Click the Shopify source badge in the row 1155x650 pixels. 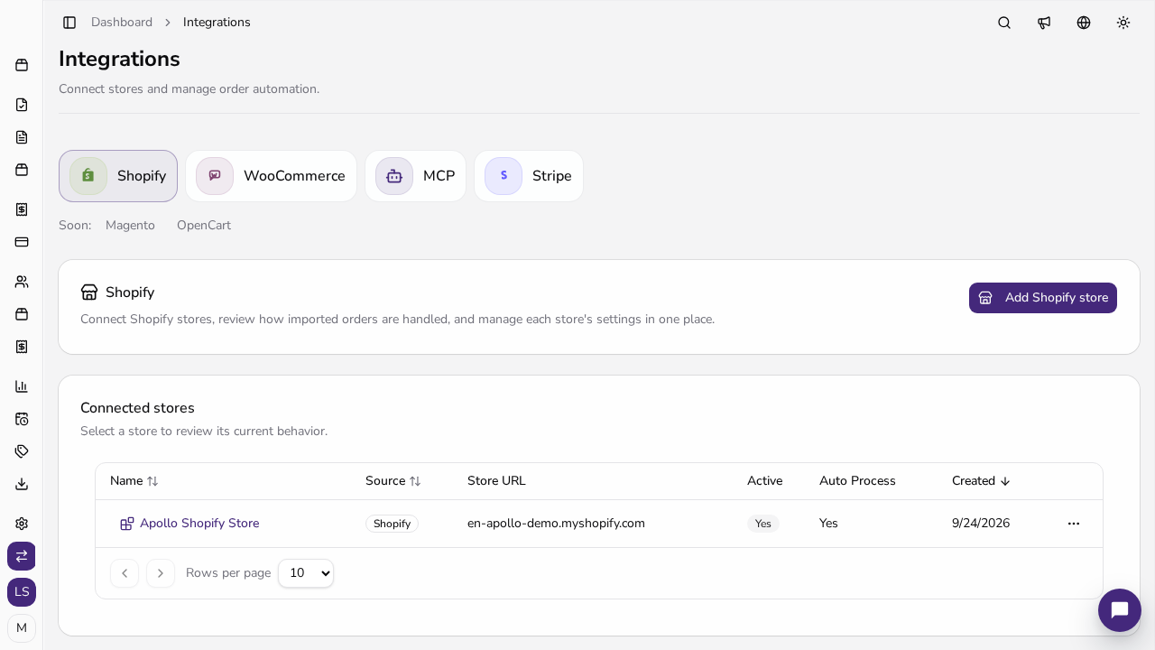click(392, 524)
